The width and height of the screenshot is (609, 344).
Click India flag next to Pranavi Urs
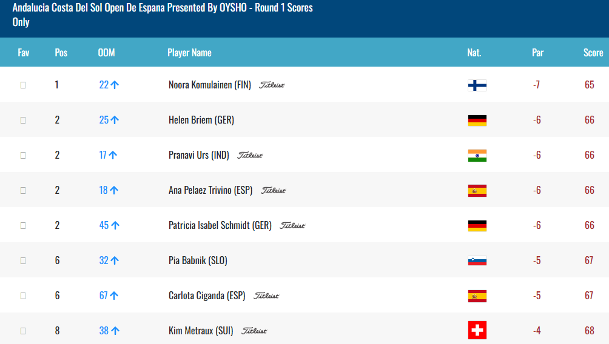[x=477, y=155]
